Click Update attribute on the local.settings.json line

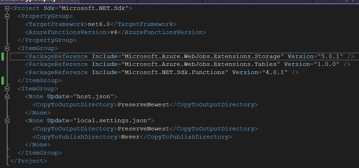click(58, 121)
